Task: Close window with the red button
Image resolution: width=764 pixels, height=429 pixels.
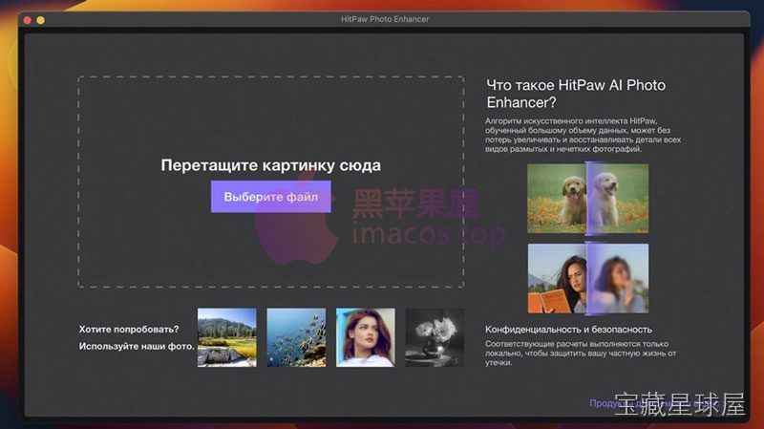Action: pyautogui.click(x=28, y=20)
